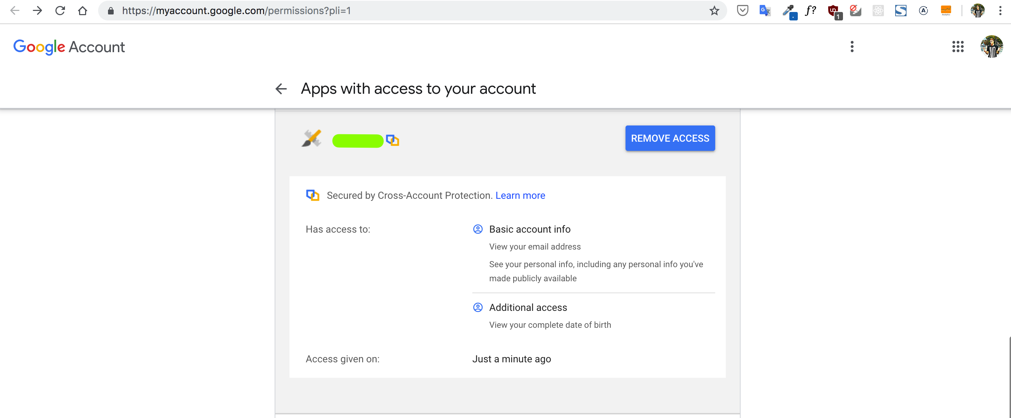Click the Additional access person icon
This screenshot has width=1011, height=418.
[x=478, y=308]
